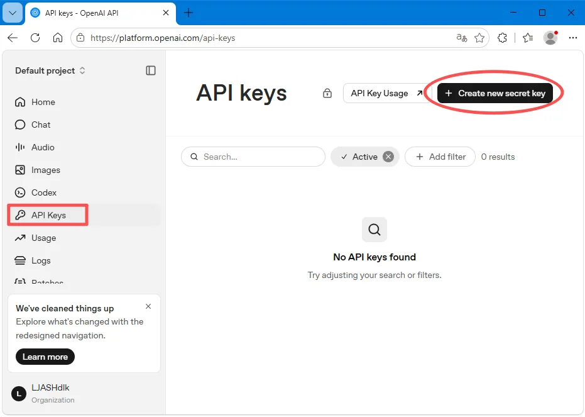This screenshot has width=585, height=417.
Task: Add a new filter
Action: 440,157
